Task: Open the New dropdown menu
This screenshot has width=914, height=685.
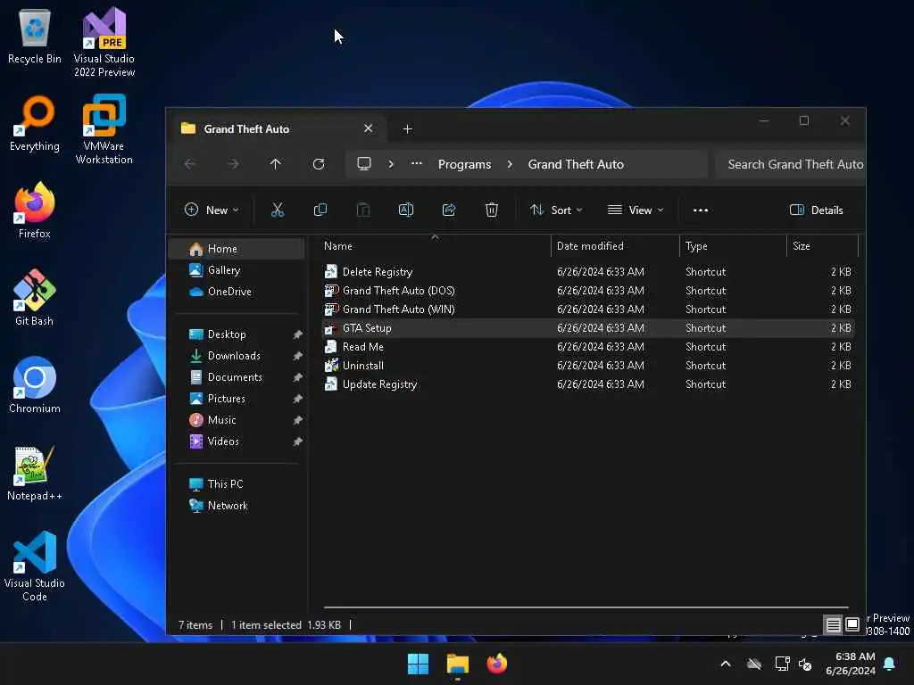Action: pos(212,210)
